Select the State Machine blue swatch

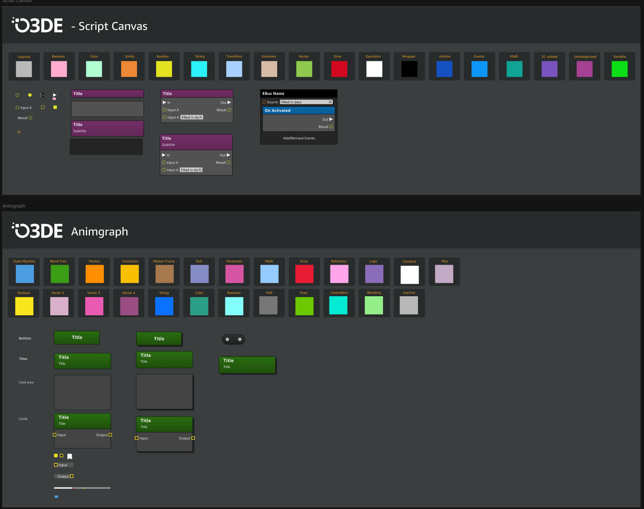coord(25,274)
